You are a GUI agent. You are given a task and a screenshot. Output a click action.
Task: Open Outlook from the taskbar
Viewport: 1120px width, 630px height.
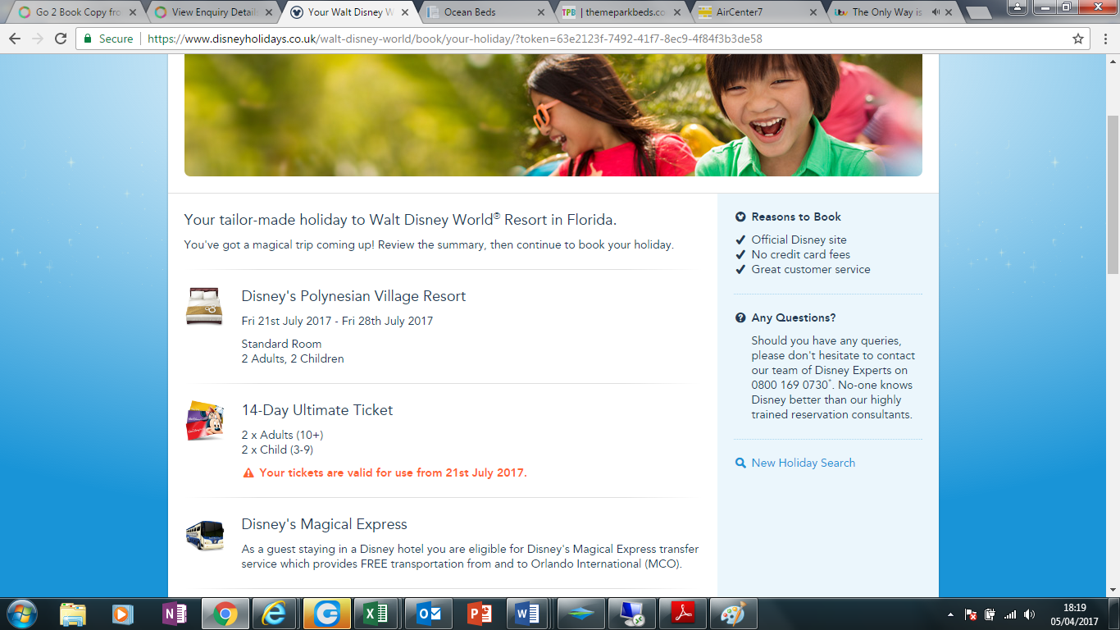coord(427,614)
